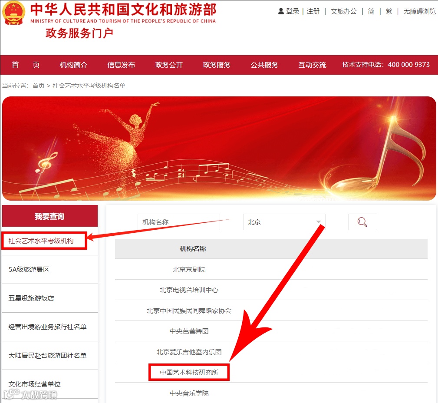Click the user login icon
The width and height of the screenshot is (438, 403).
(x=281, y=11)
